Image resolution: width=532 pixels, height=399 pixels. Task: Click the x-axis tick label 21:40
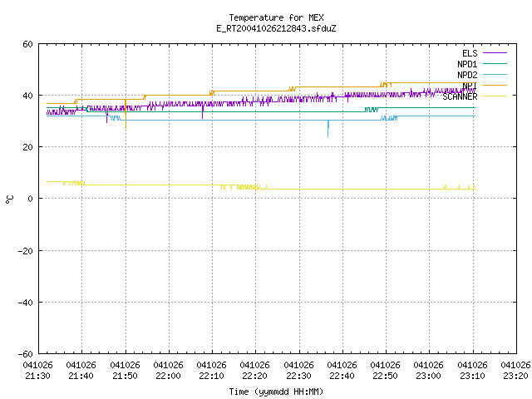(x=81, y=376)
